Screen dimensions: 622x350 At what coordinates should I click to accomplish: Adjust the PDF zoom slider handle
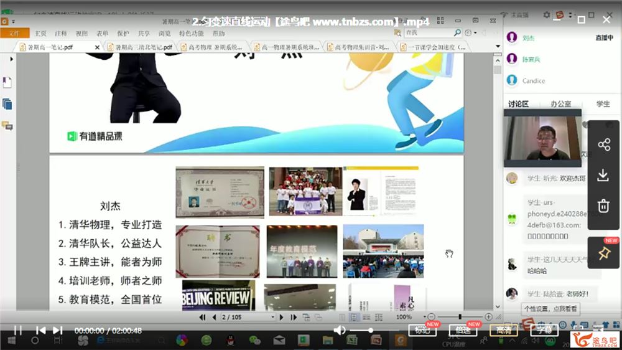tap(460, 316)
